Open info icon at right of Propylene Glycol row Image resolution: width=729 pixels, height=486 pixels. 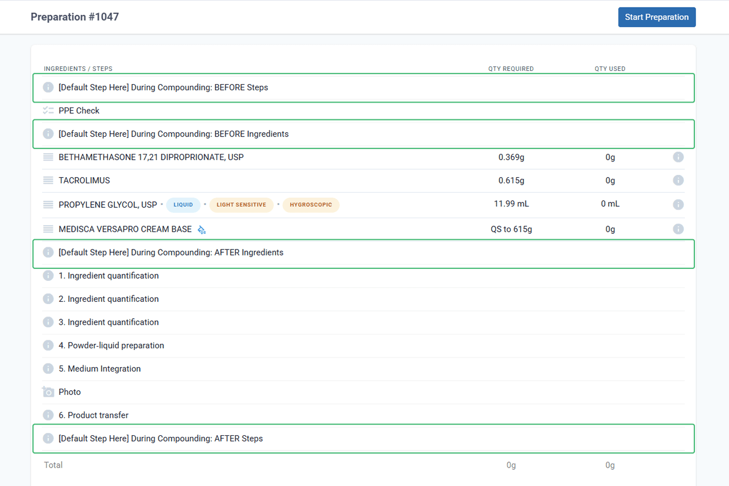(678, 205)
